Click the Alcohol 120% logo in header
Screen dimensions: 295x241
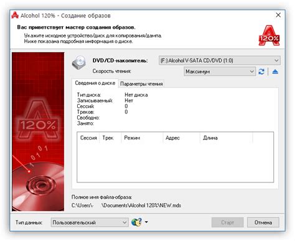tap(269, 35)
